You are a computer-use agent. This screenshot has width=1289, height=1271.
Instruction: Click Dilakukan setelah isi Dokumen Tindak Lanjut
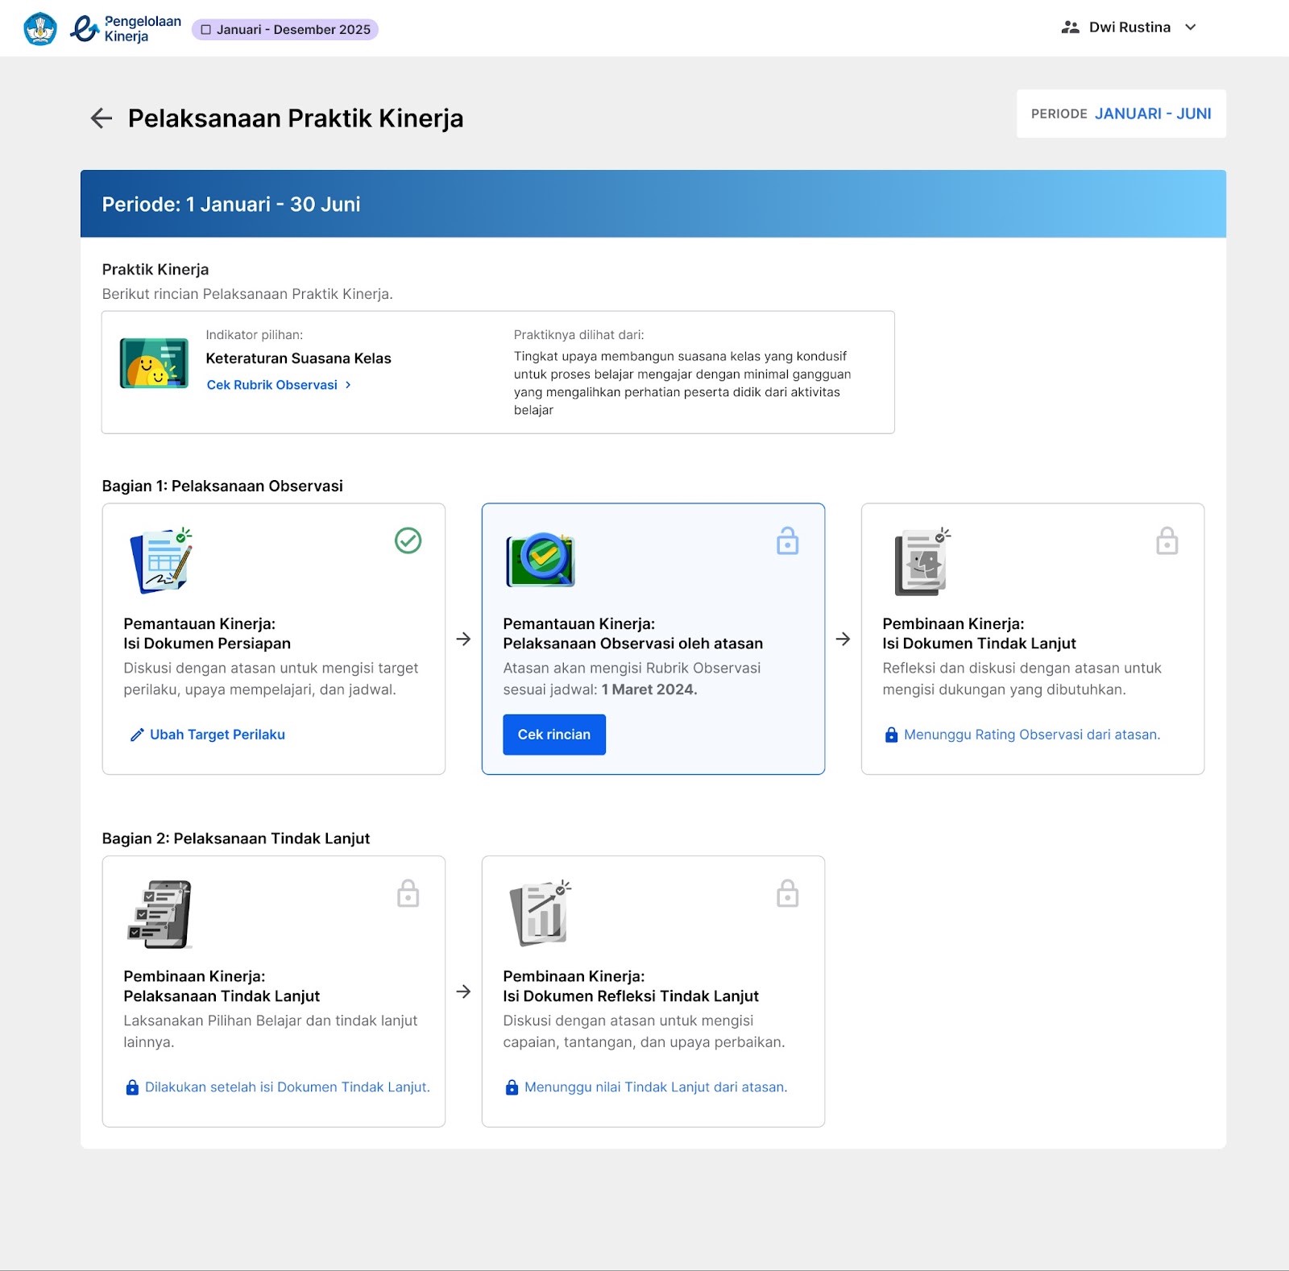pos(287,1087)
